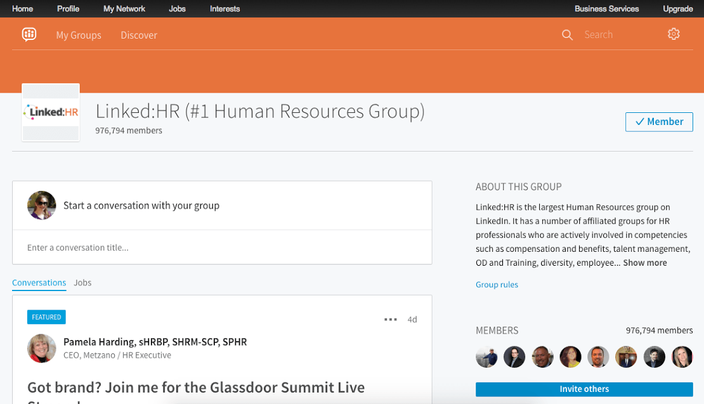Click the second member avatar
Viewport: 704px width, 404px height.
click(514, 357)
